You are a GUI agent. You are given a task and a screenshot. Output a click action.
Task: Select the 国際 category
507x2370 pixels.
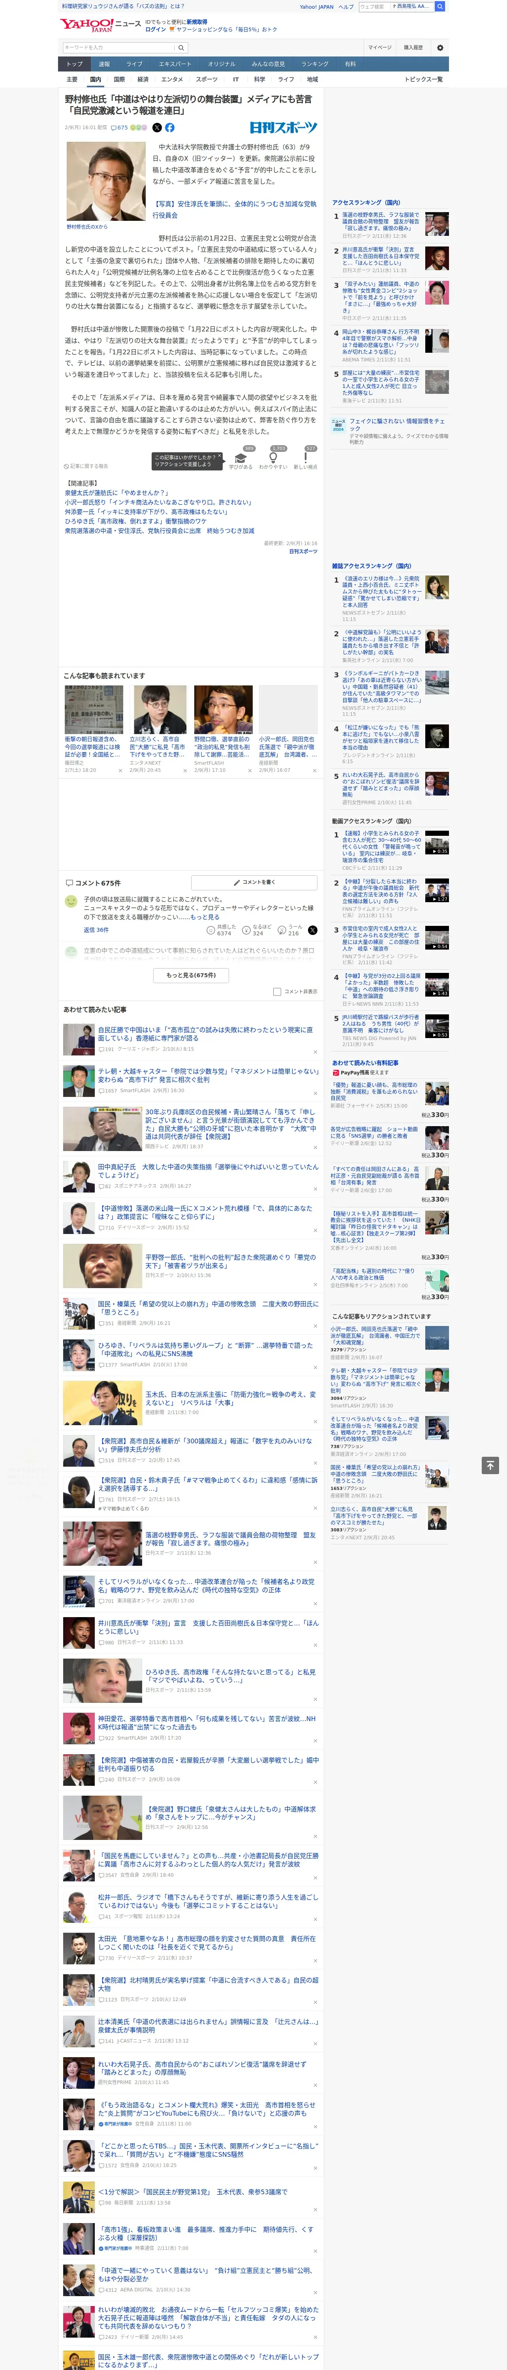point(119,79)
